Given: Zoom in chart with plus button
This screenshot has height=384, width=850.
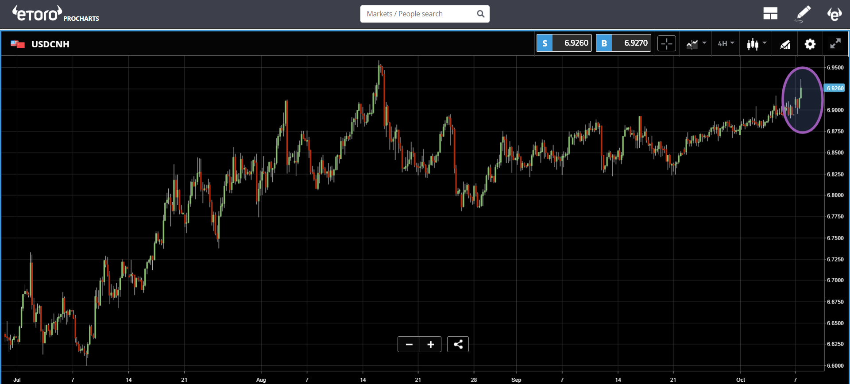Looking at the screenshot, I should point(430,344).
